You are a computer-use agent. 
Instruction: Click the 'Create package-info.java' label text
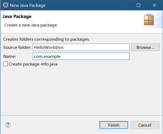pos(33,64)
